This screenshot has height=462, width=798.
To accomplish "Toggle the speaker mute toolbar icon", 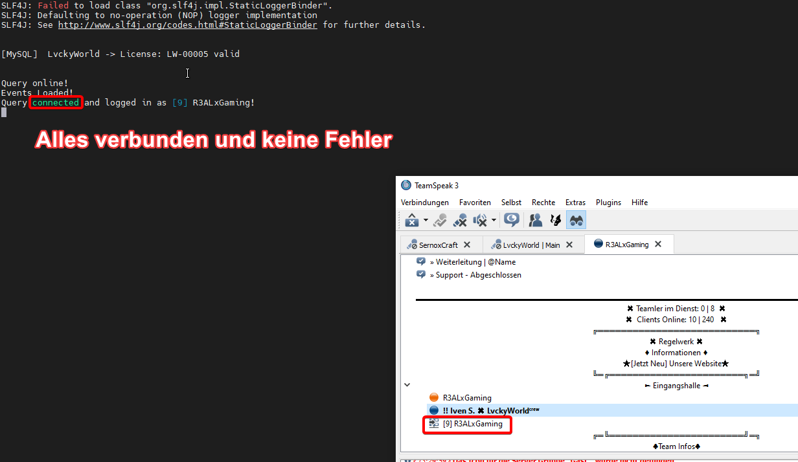I will pos(480,221).
